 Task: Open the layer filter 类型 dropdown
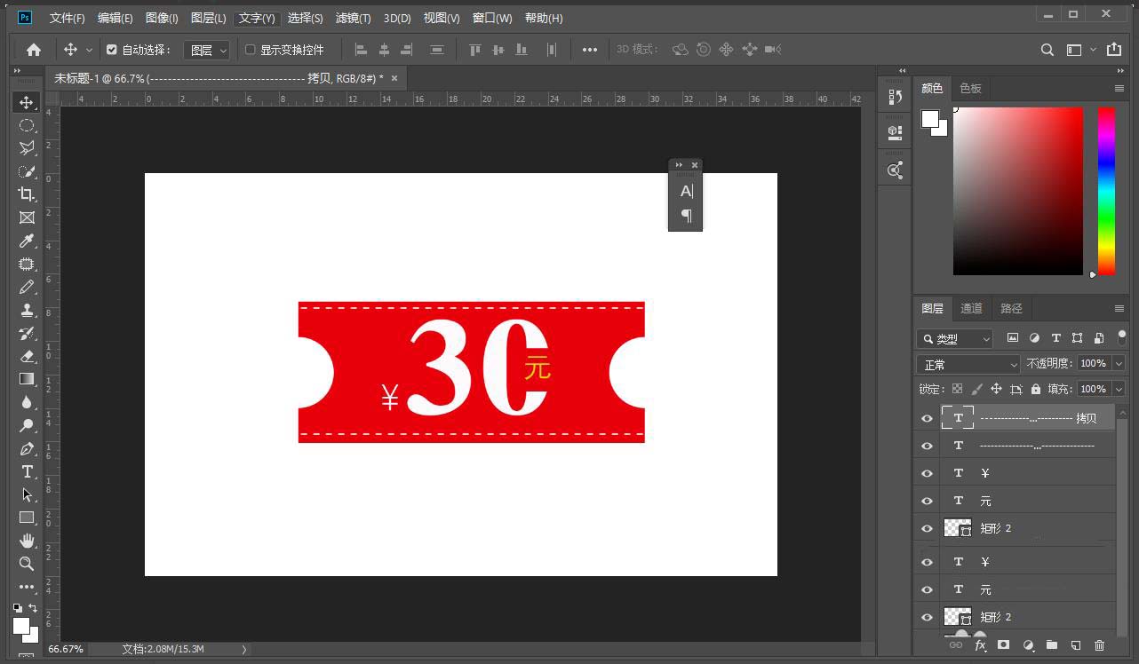955,338
